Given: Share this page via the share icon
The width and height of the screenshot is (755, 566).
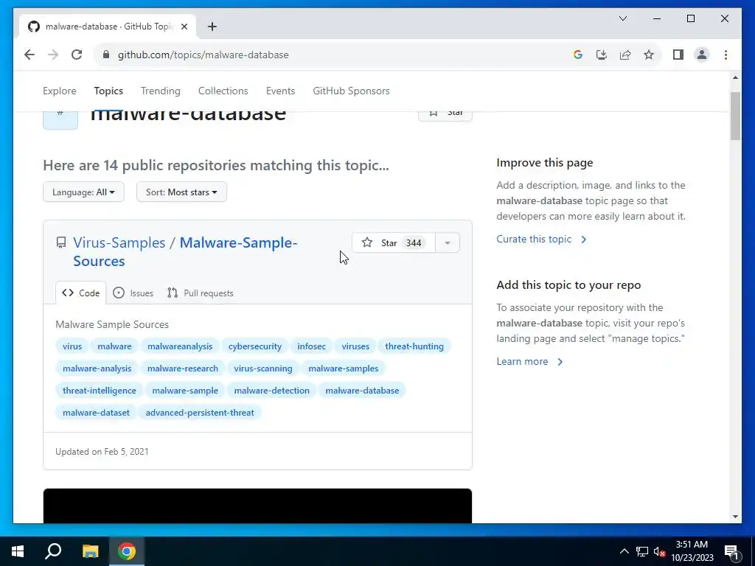Looking at the screenshot, I should (x=625, y=55).
